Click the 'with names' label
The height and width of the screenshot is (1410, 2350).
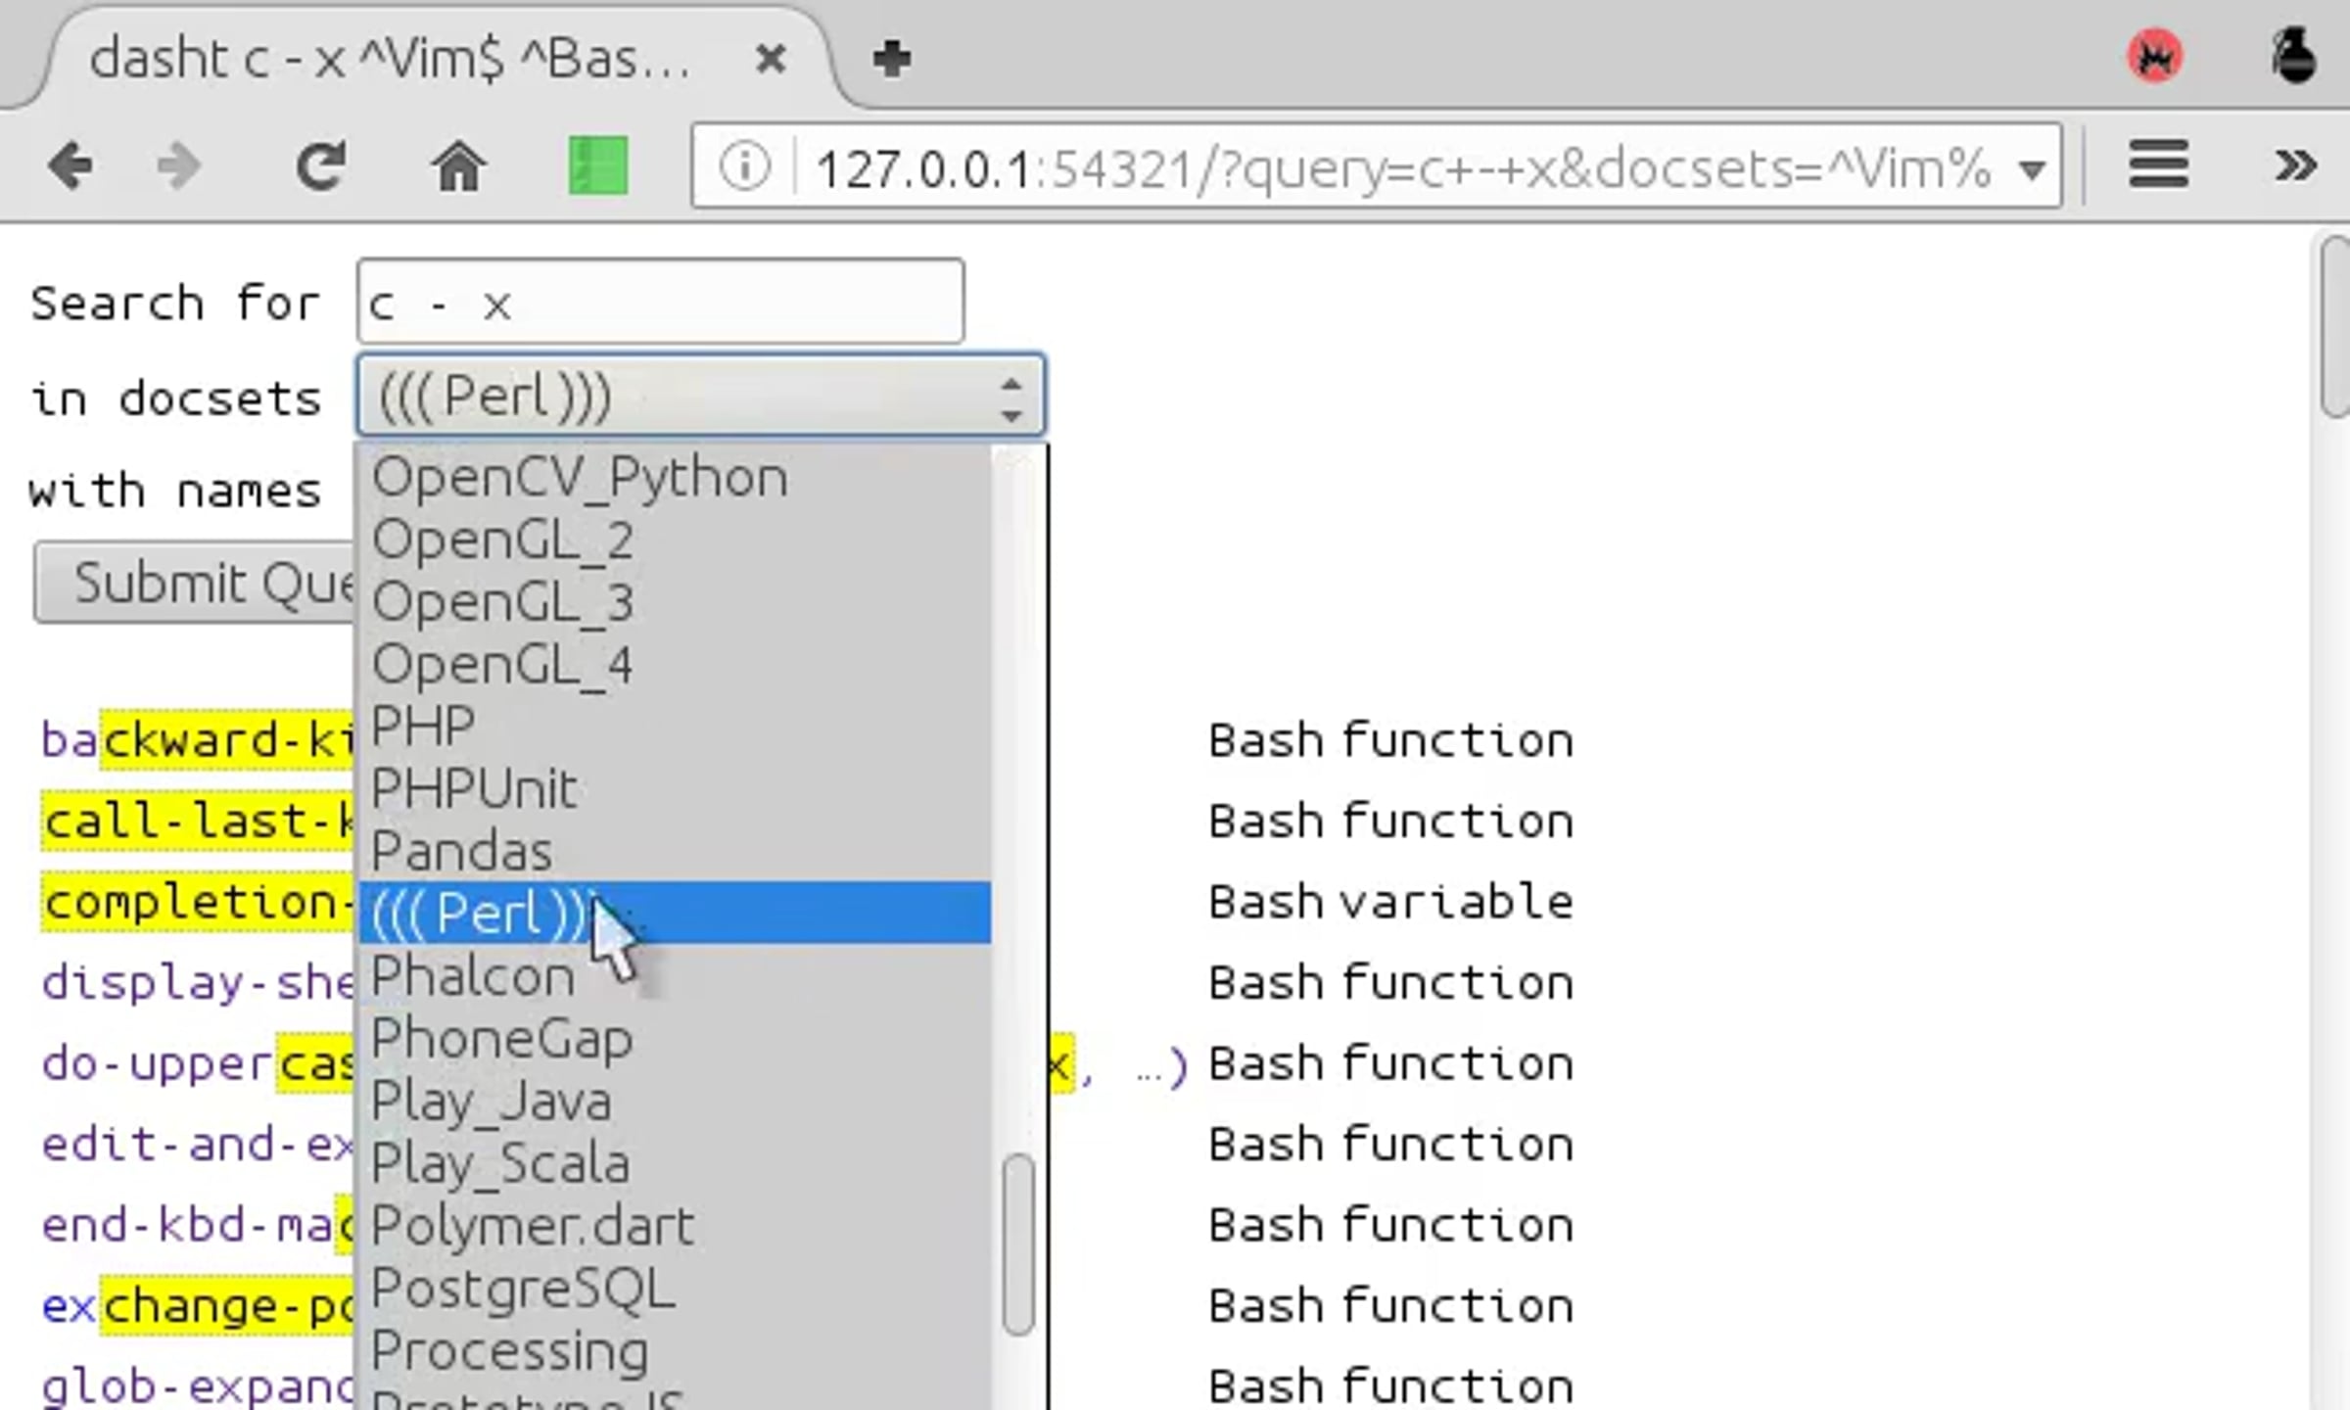(x=175, y=491)
